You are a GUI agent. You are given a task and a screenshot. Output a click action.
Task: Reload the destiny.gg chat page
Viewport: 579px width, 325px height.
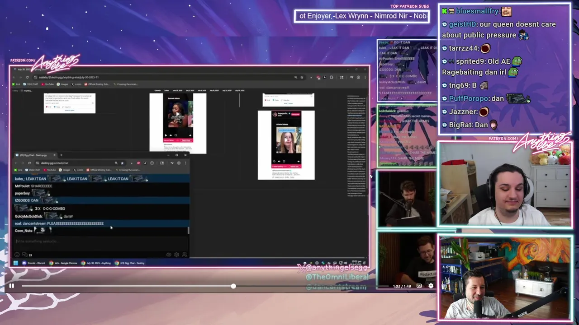(x=29, y=163)
